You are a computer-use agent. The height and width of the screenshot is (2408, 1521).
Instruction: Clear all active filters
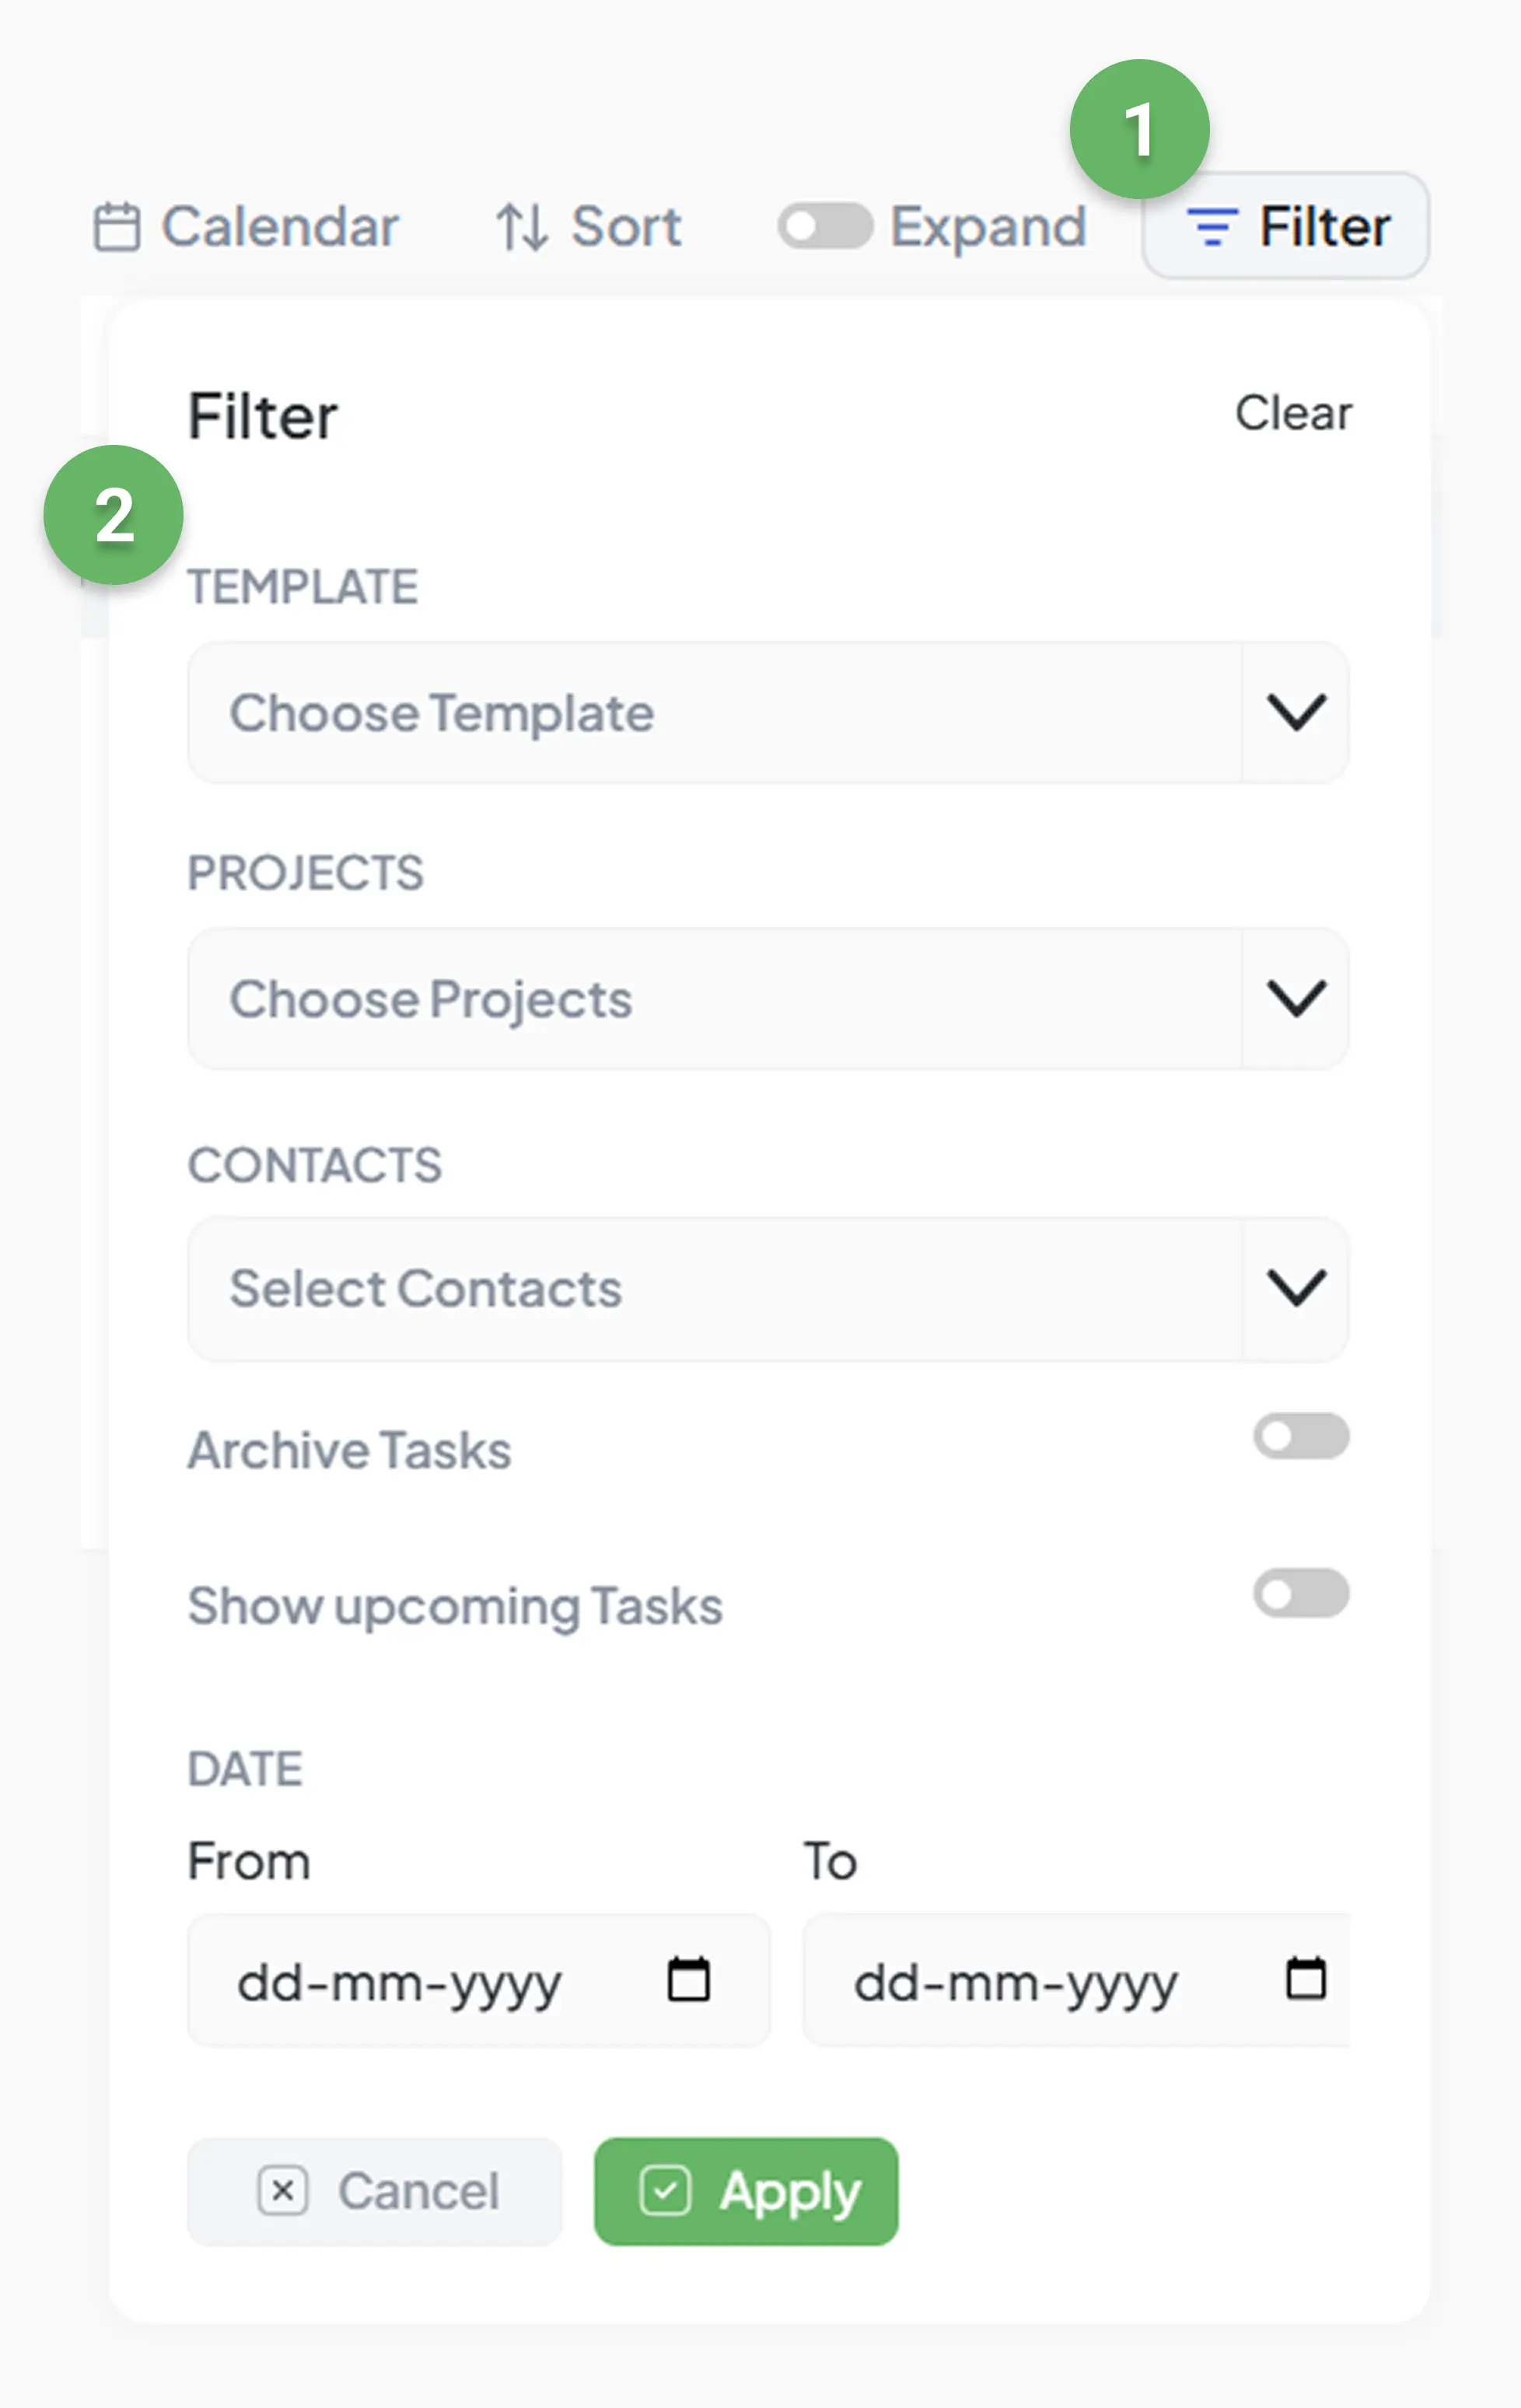1294,413
